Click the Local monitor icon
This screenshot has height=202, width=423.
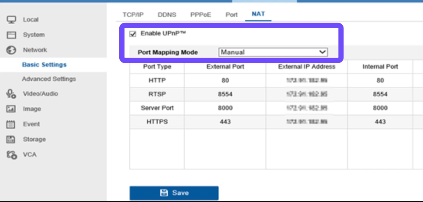point(11,20)
